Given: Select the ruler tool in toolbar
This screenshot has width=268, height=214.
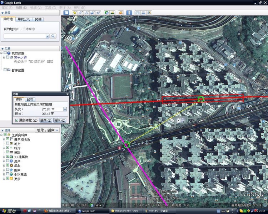Looking at the screenshot, I should coord(129,12).
